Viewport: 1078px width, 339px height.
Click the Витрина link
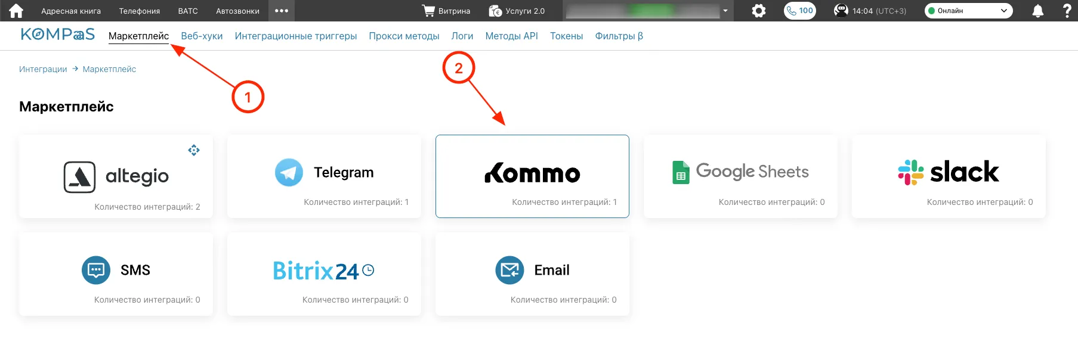[454, 11]
